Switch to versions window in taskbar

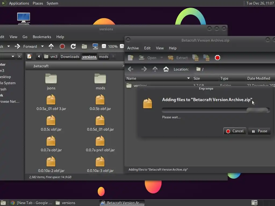(77, 203)
